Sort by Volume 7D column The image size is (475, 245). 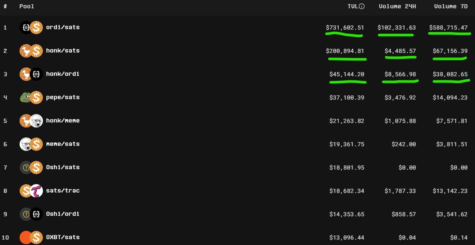tap(450, 6)
